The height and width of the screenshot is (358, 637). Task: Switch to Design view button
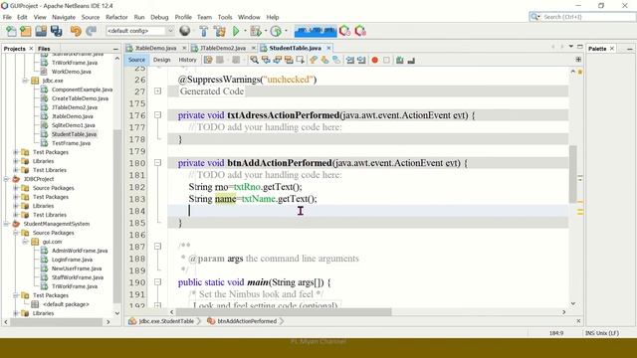point(161,60)
